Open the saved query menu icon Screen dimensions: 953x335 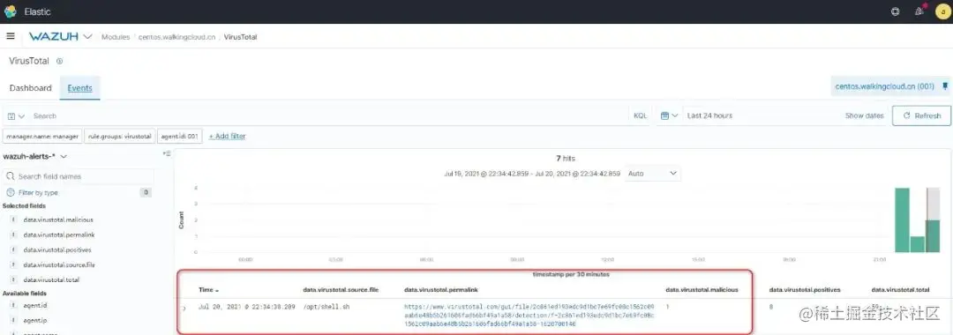click(16, 115)
